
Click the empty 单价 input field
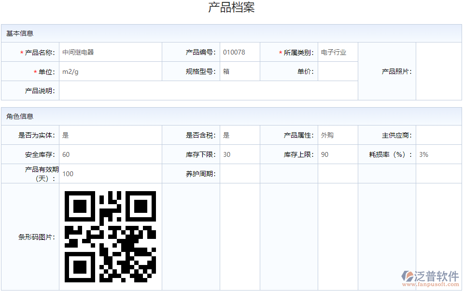click(x=337, y=71)
